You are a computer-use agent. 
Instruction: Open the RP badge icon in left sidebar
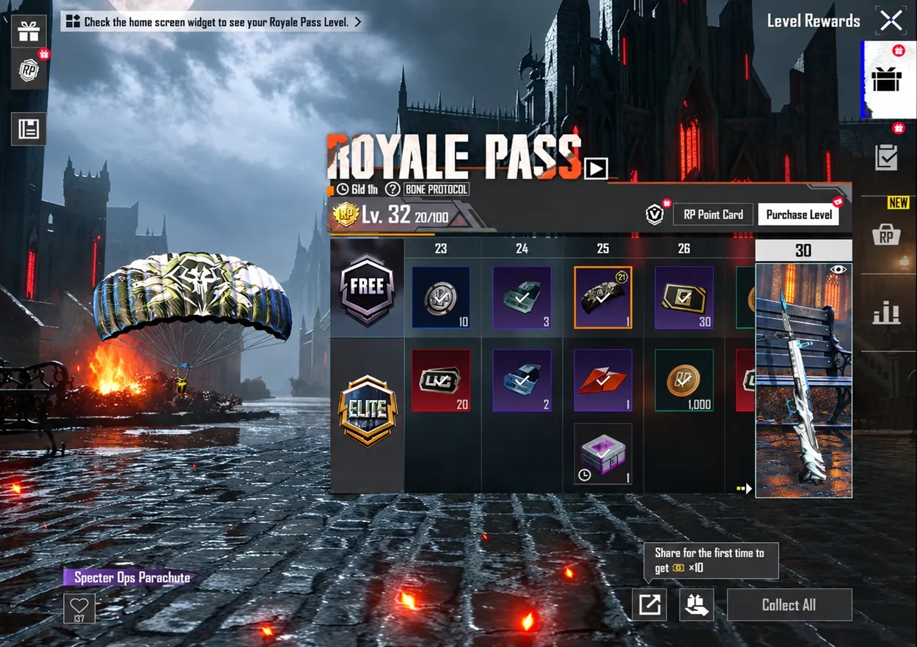(x=29, y=70)
